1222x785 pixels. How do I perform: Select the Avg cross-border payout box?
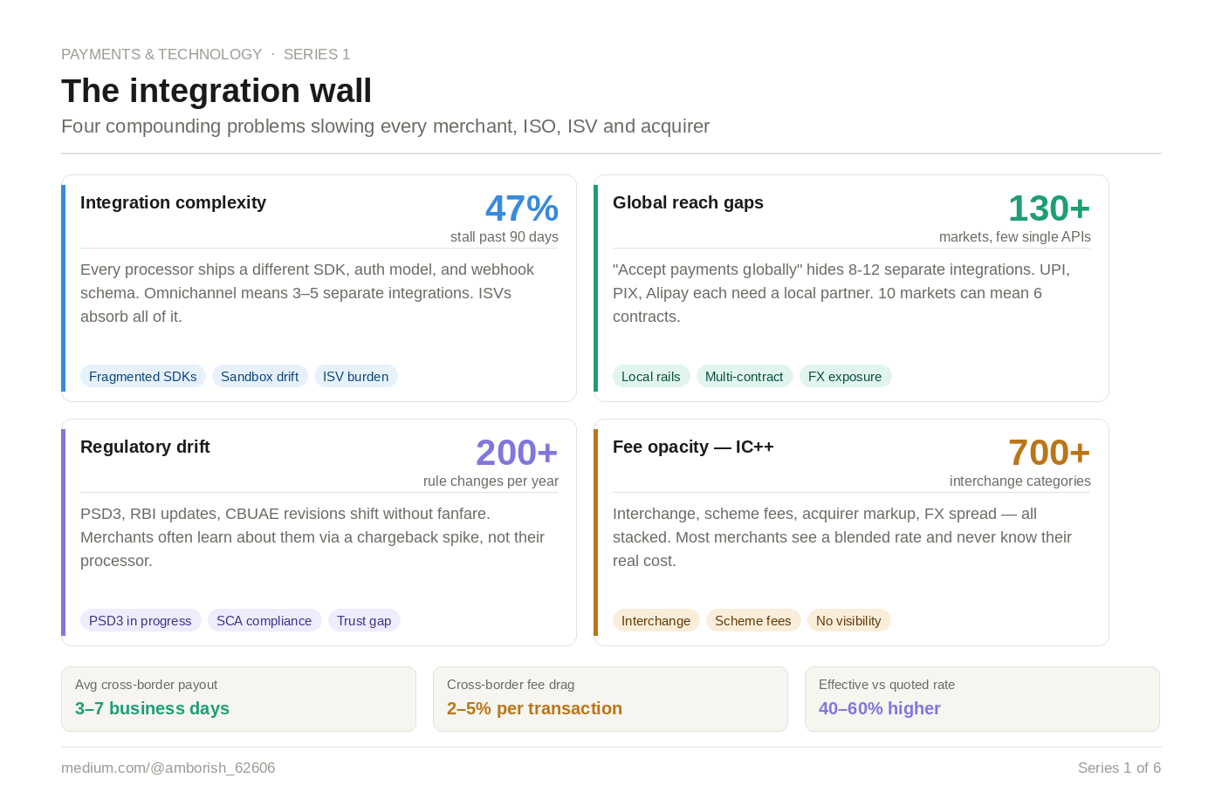(x=238, y=699)
